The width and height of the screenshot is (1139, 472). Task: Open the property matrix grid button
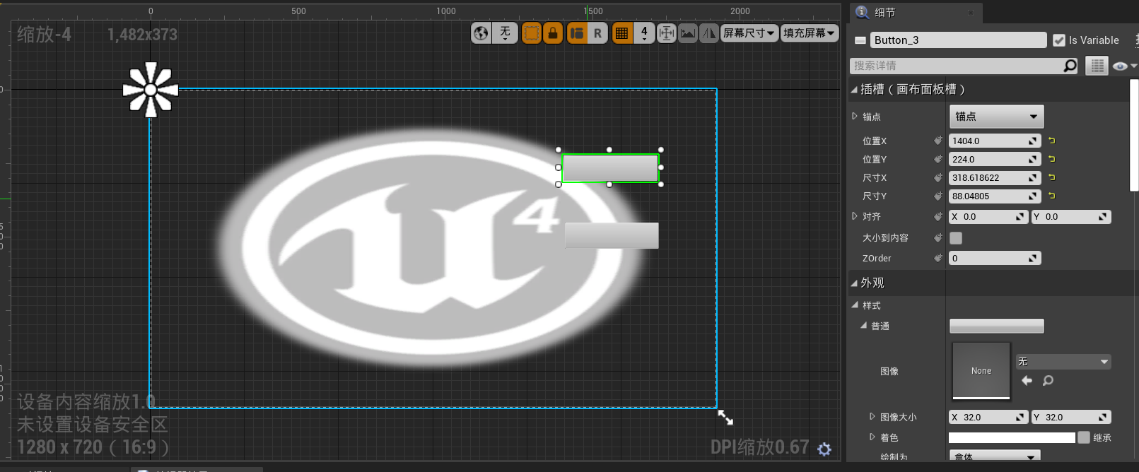pos(1097,66)
